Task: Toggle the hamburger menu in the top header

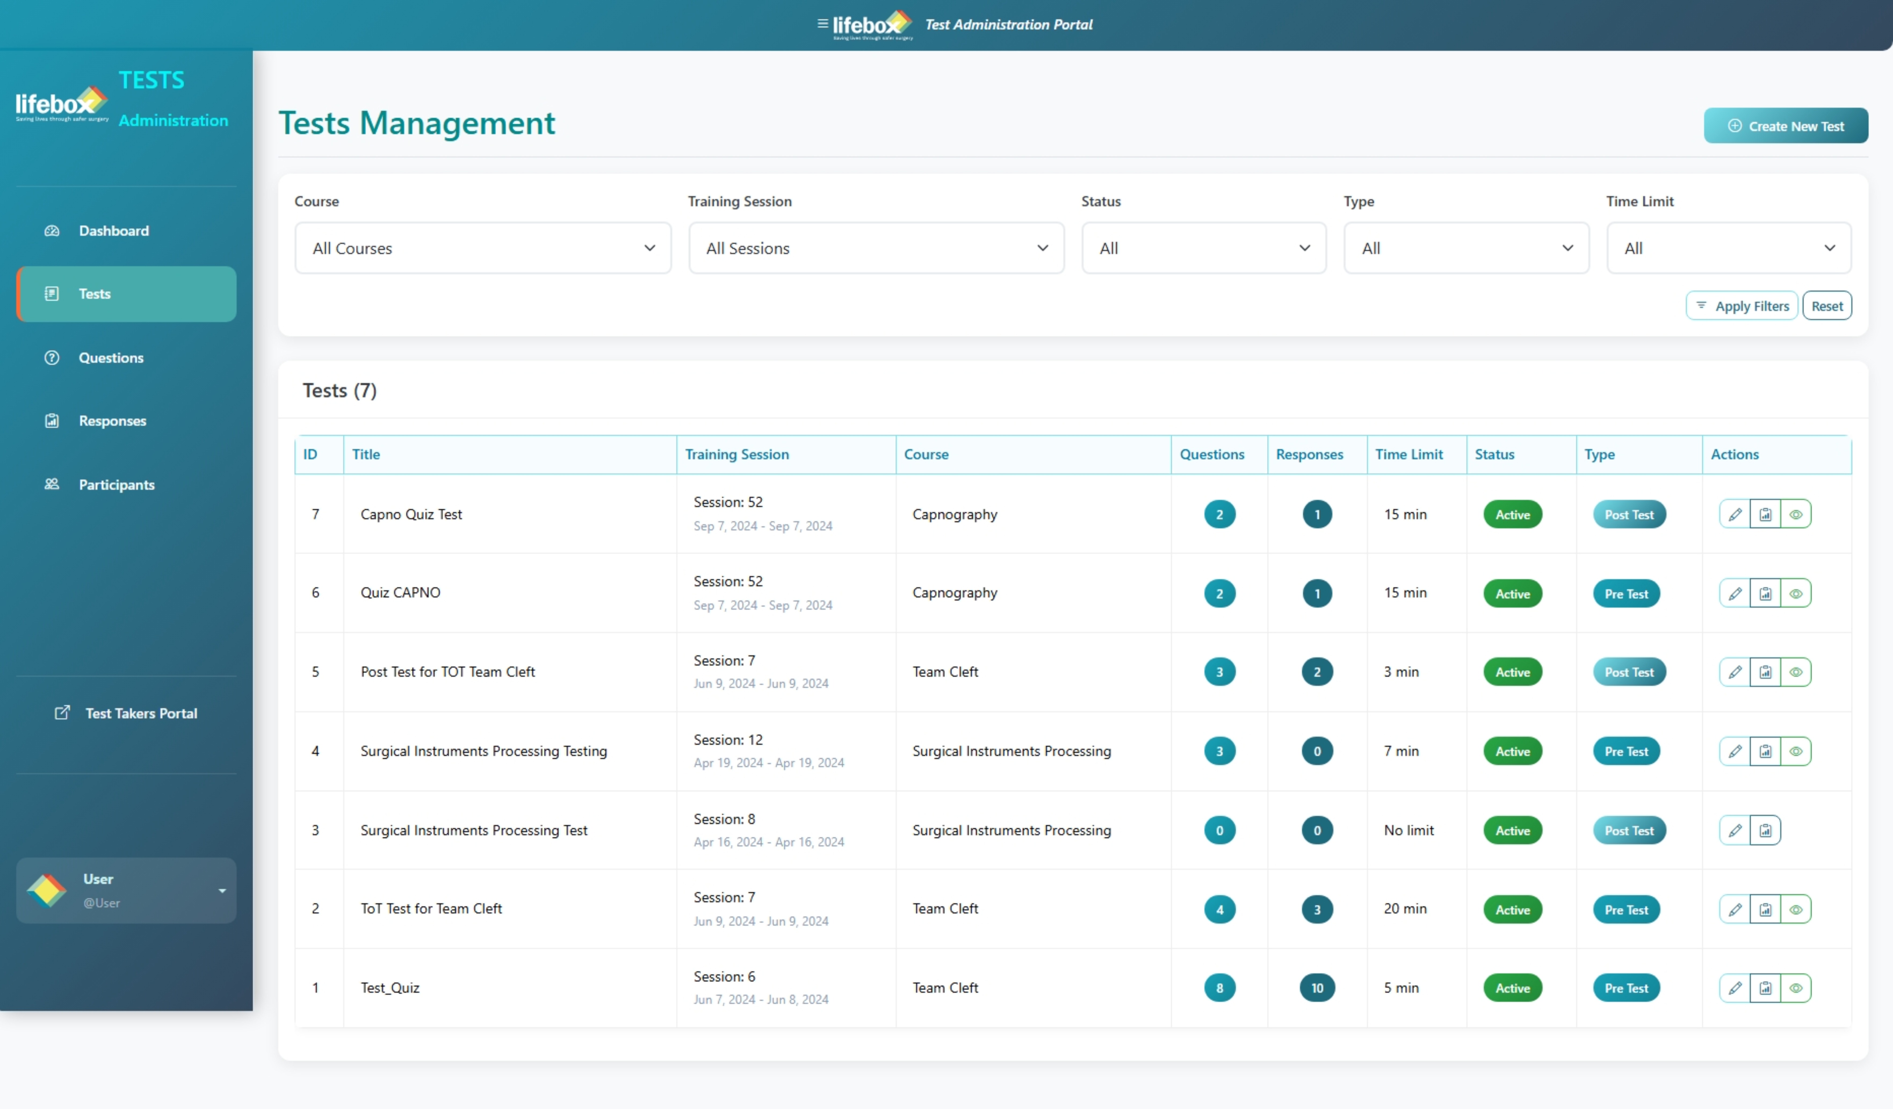Action: 823,24
